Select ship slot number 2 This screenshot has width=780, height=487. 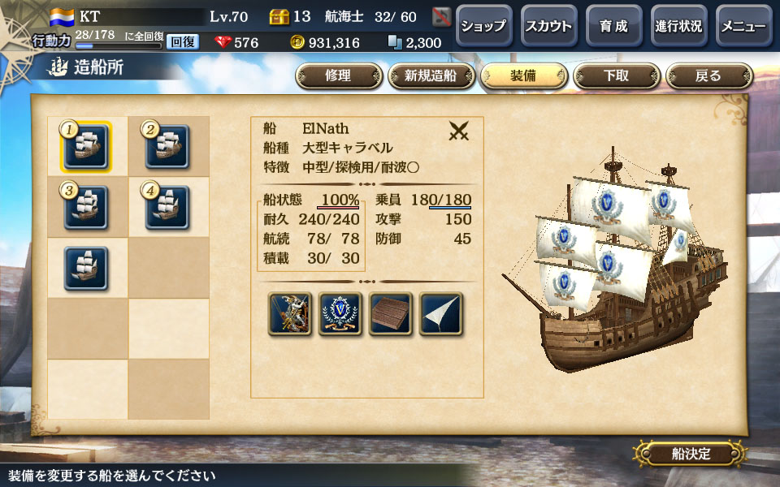point(167,147)
